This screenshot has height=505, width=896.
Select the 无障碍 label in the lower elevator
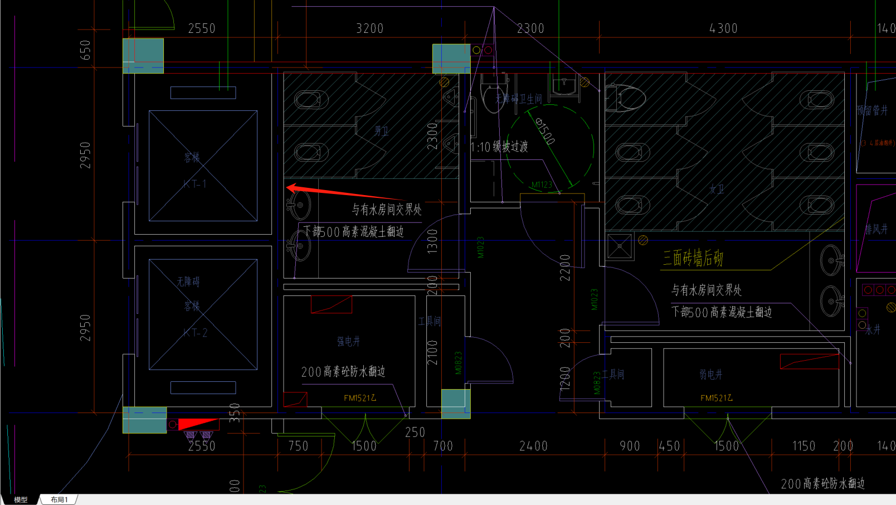pos(188,282)
